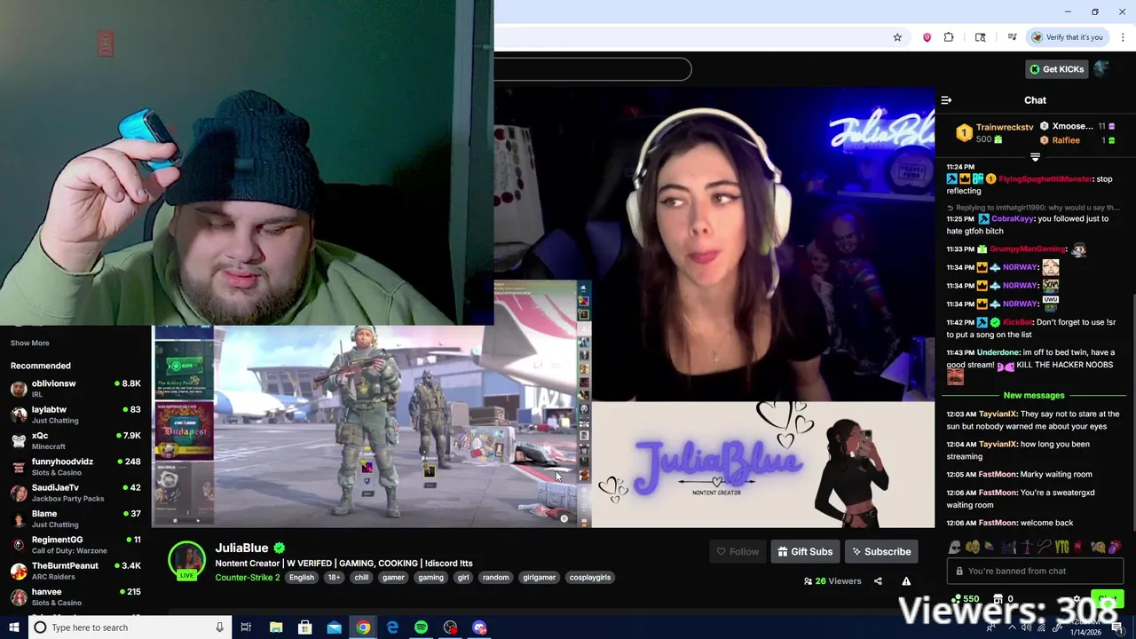The height and width of the screenshot is (639, 1136).
Task: Open FlyingSpaghettiMonster's chat username
Action: 1045,179
